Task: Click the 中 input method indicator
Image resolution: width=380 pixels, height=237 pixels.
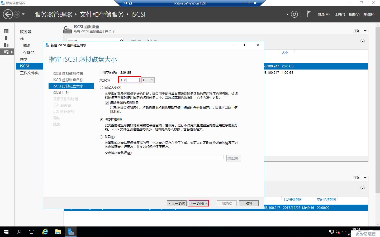Action: pos(344,232)
